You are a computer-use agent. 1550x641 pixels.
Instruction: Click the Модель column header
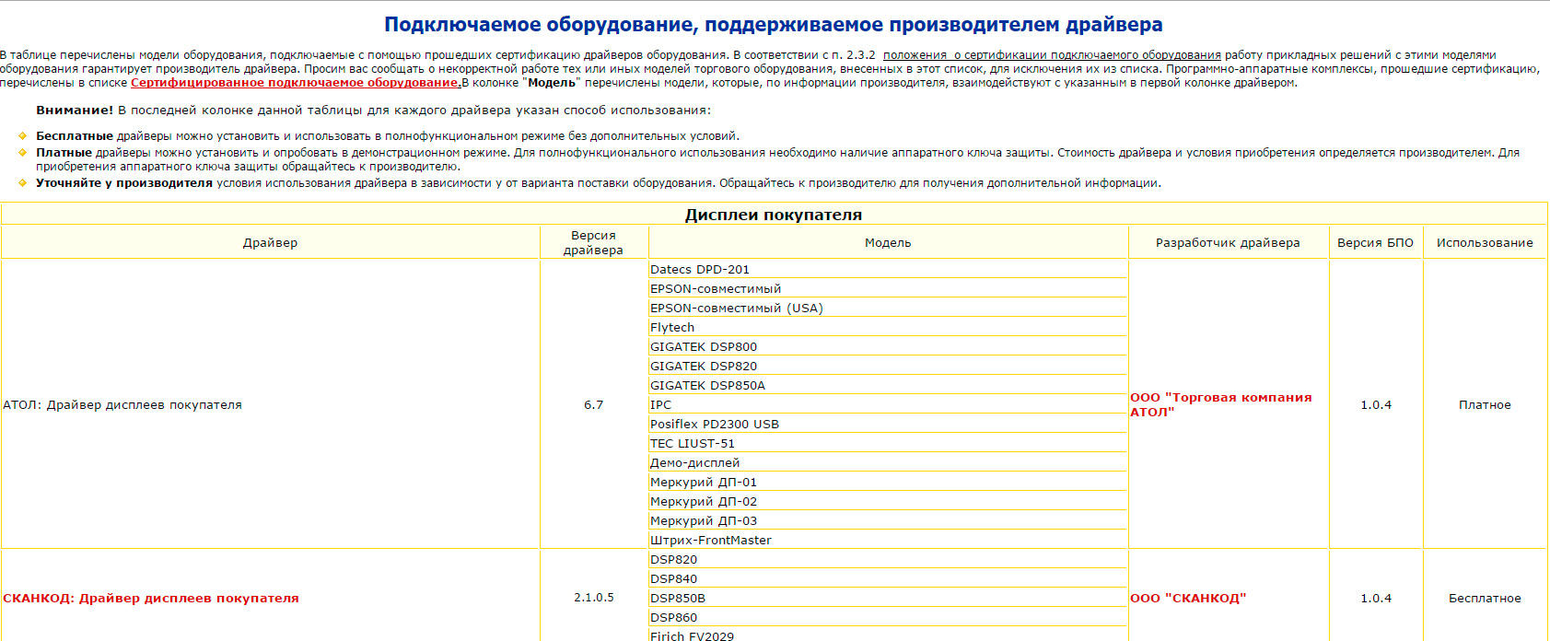(x=888, y=243)
